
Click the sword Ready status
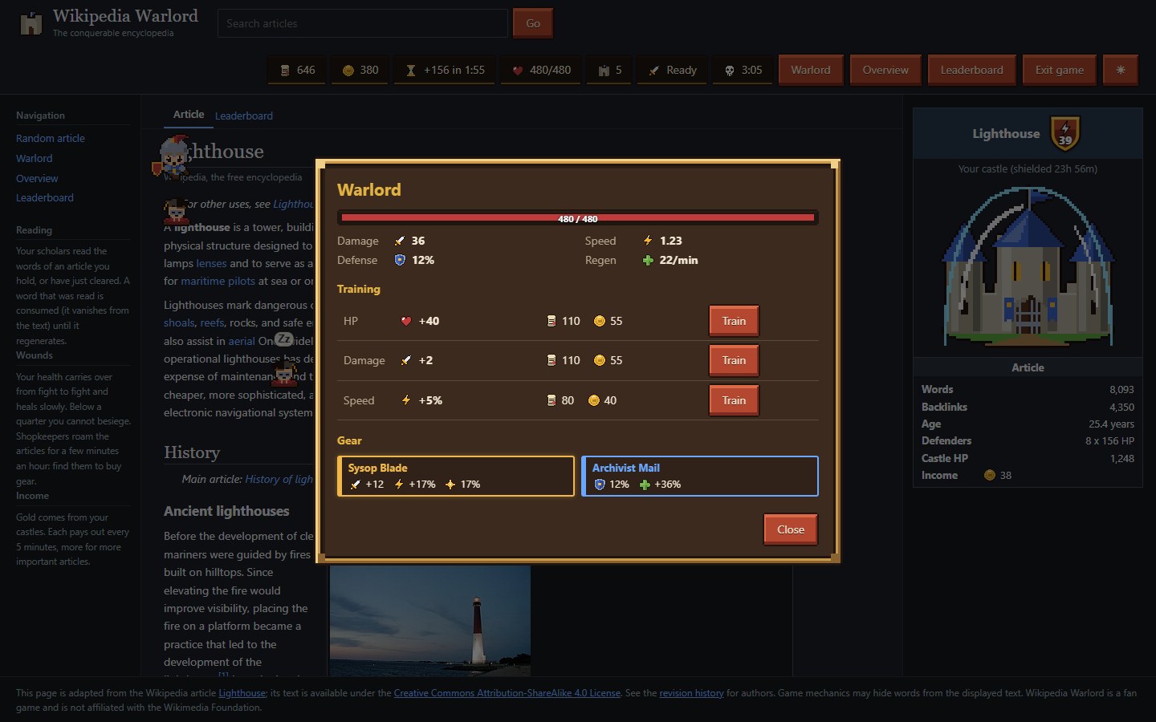(673, 70)
